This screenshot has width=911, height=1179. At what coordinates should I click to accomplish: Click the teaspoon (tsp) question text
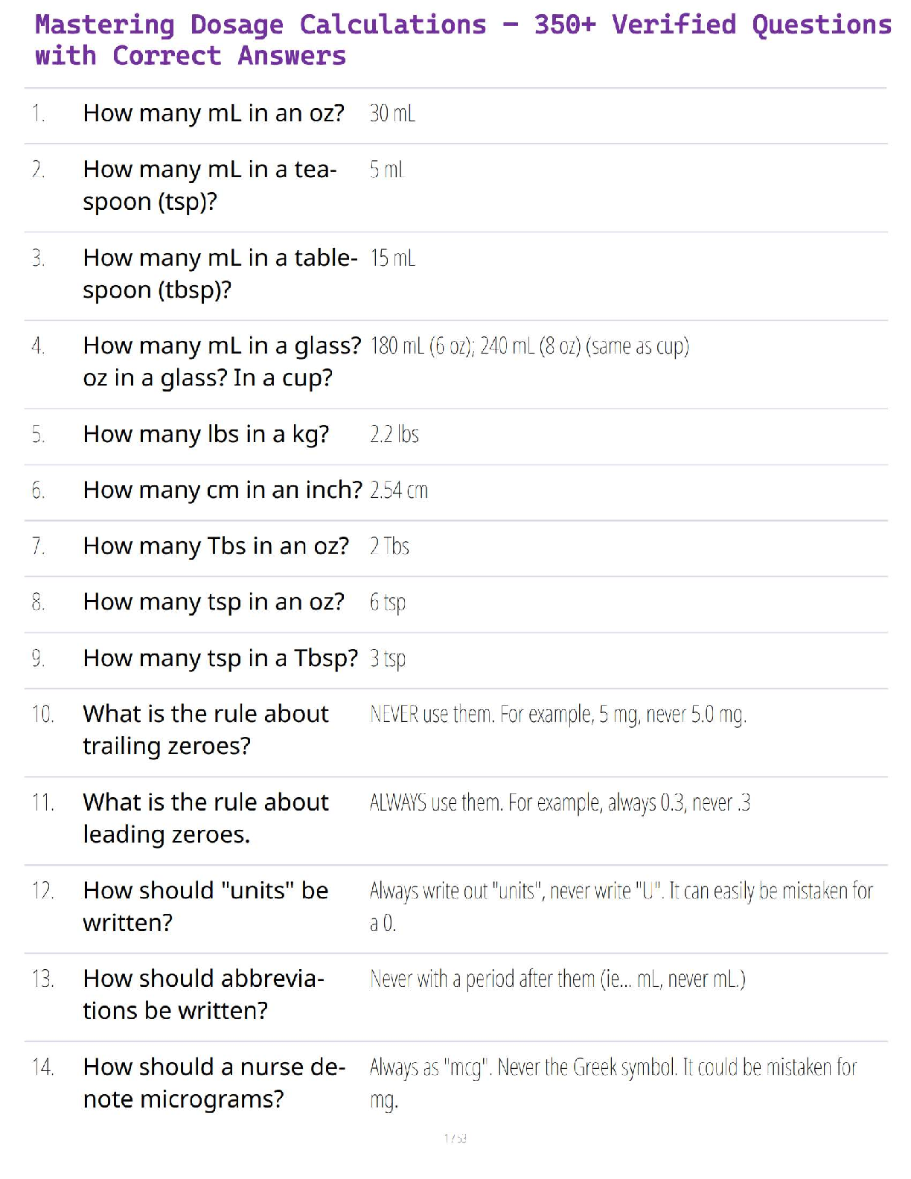(x=209, y=185)
